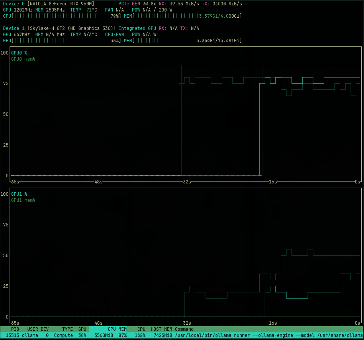364x340 pixels.
Task: Click the 79% GPU utilization value
Action: [x=114, y=16]
